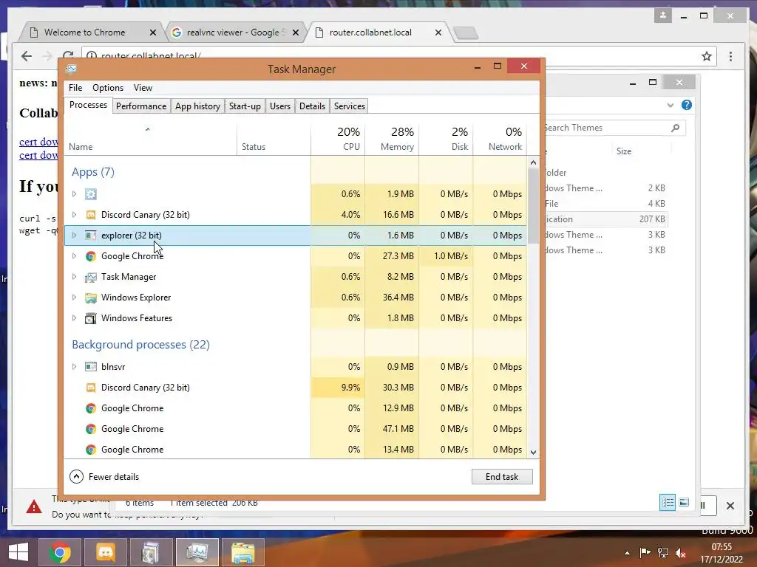
Task: Open the Action Center flag icon
Action: [645, 553]
